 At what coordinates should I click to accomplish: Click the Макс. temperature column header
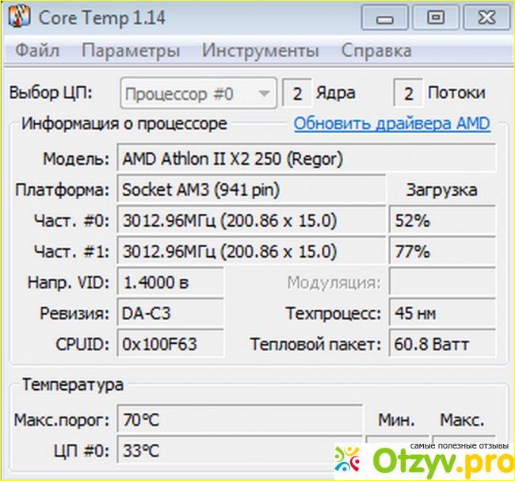pos(462,419)
